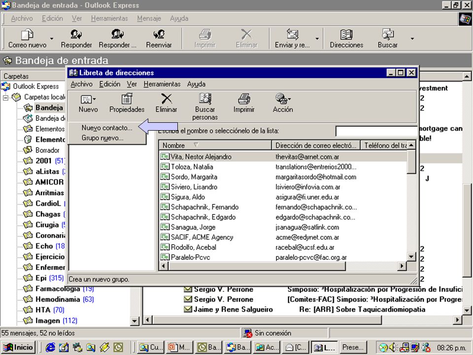Click the Buscar toolbar icon
This screenshot has width=473, height=355.
pos(388,35)
